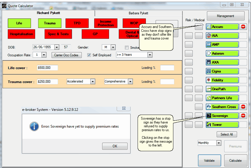Click the Medical button for AIA
Viewport: 251px width, 168px height.
pos(199,36)
